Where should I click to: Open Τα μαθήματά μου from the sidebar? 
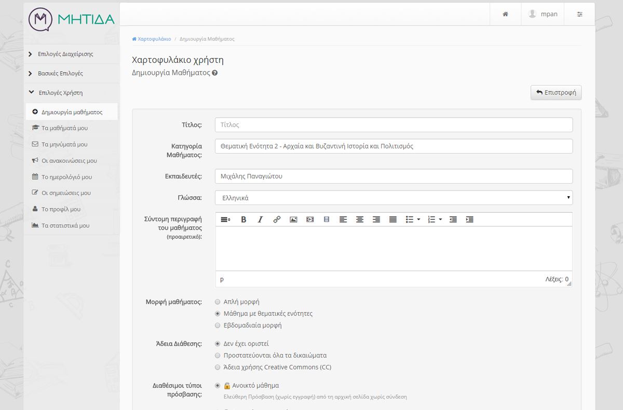(x=64, y=128)
